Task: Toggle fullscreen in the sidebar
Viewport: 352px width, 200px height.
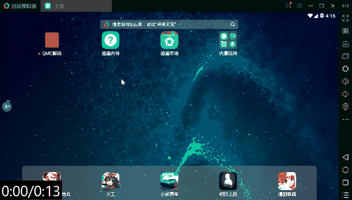Action: 345,18
